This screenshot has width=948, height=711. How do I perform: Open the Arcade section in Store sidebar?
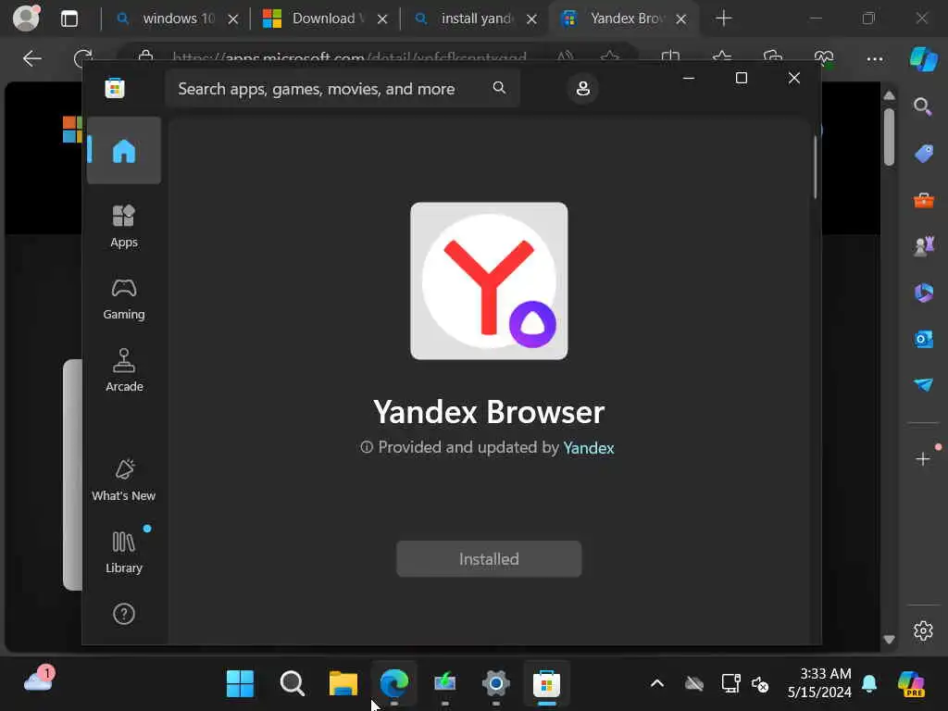tap(124, 370)
